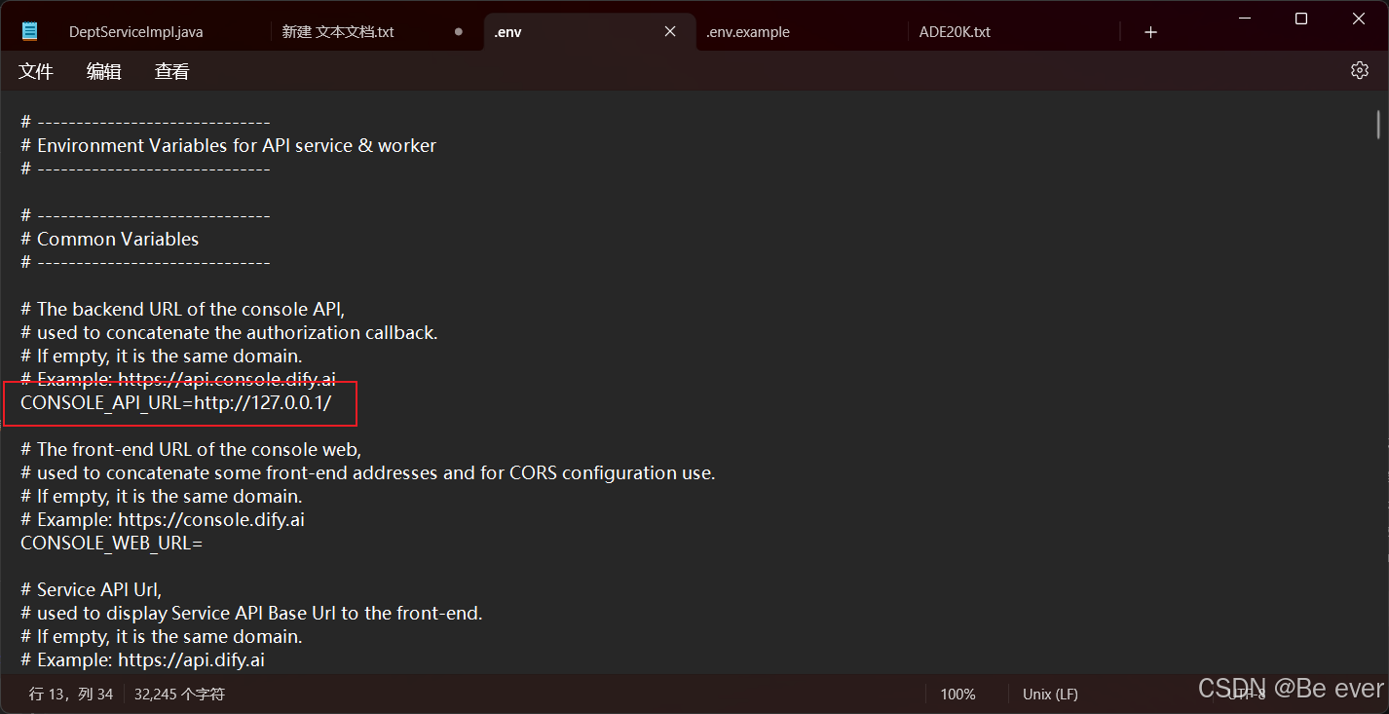Open the 查看 menu dropdown

(x=171, y=70)
